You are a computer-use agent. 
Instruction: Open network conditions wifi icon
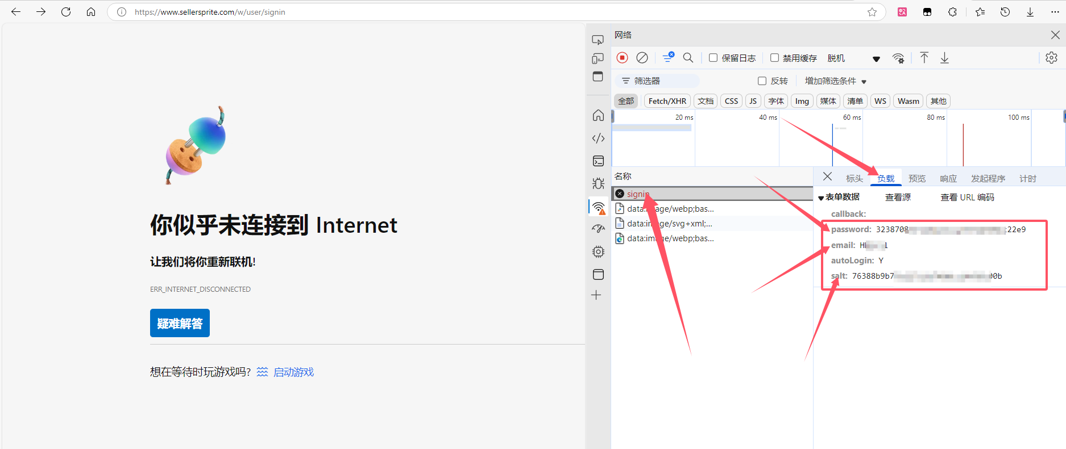(x=898, y=58)
